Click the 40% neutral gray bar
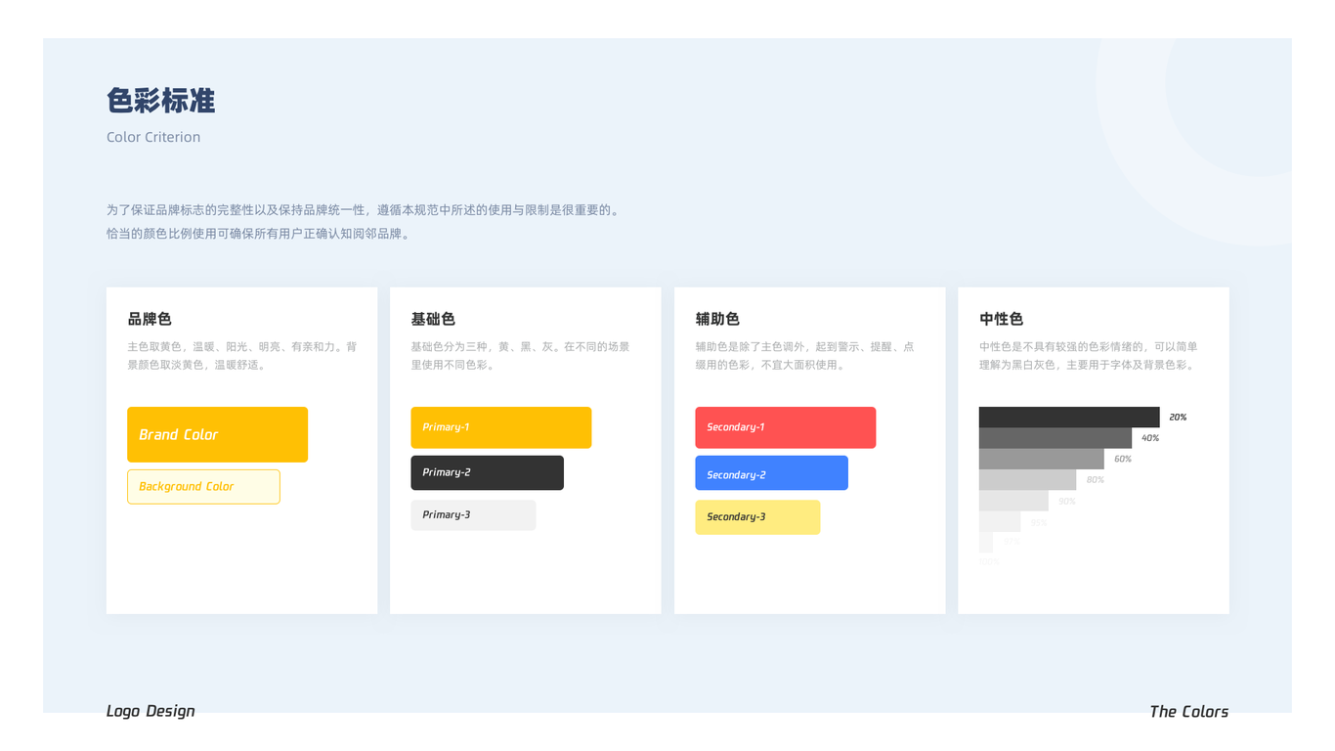Viewport: 1335px width, 751px height. point(1055,438)
